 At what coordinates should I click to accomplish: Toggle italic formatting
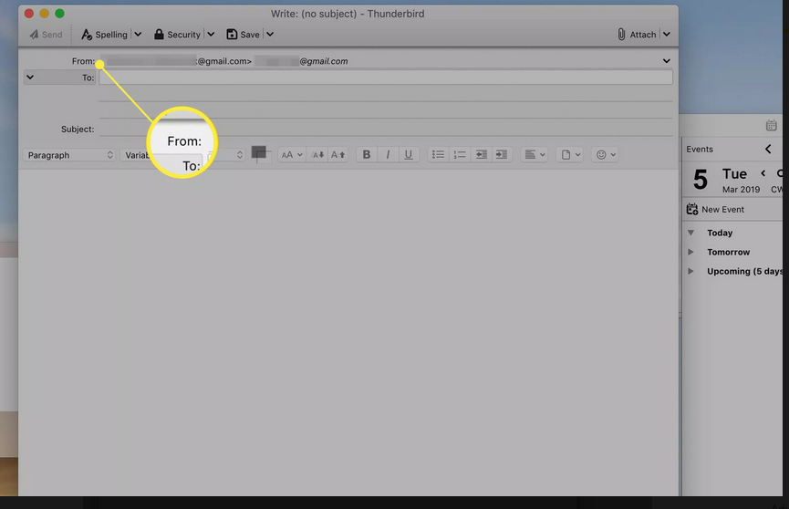388,154
